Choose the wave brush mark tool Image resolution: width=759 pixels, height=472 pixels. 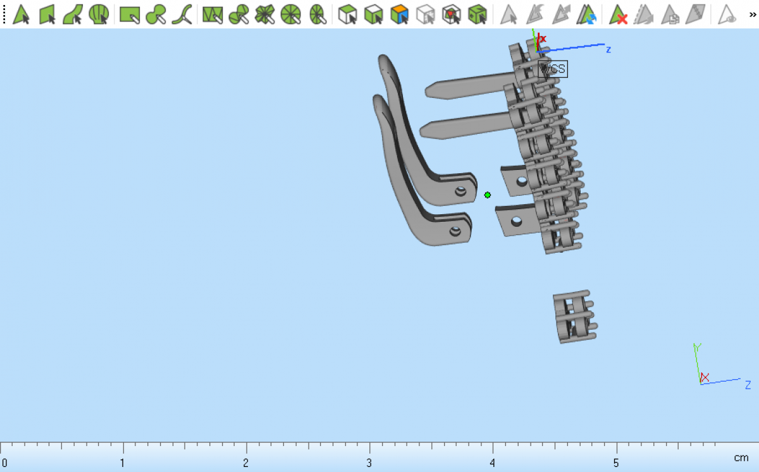[156, 14]
